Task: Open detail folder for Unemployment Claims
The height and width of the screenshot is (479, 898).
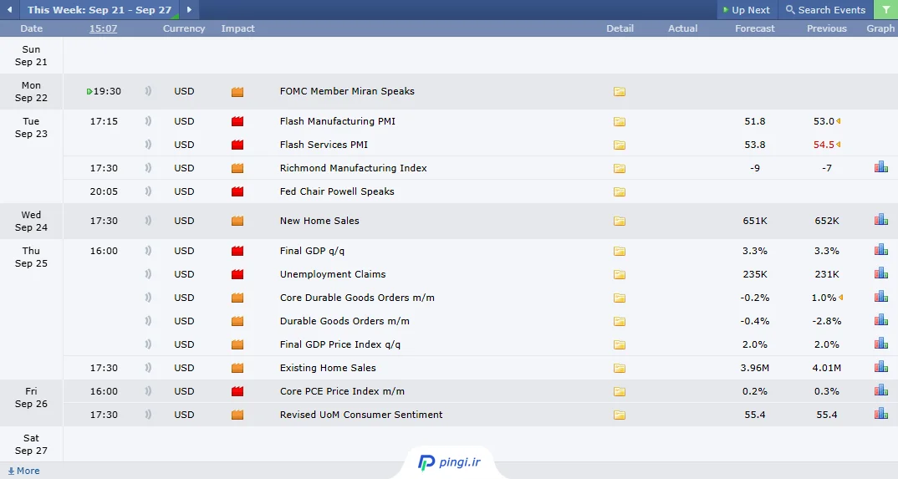Action: [x=620, y=274]
